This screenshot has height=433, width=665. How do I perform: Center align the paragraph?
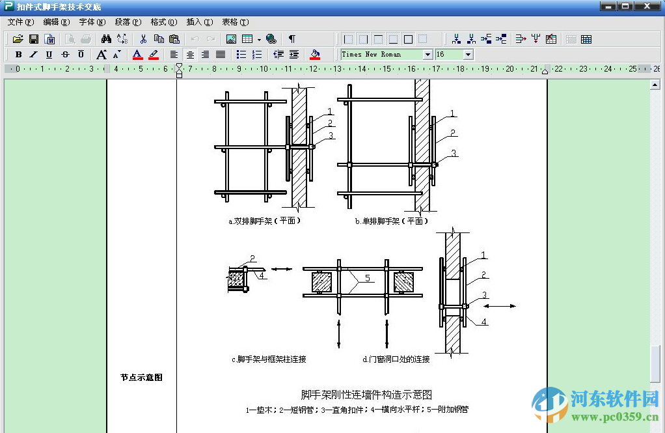(x=190, y=54)
